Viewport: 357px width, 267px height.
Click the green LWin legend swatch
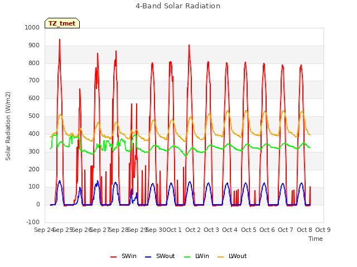[187, 257]
